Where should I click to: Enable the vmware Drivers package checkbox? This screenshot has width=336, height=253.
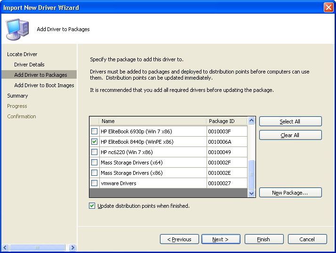coord(94,183)
